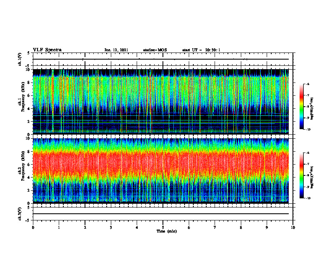Screen dimensions: 330x255
Task: Select the date text "Jan. 12, 2021"
Action: coord(116,50)
